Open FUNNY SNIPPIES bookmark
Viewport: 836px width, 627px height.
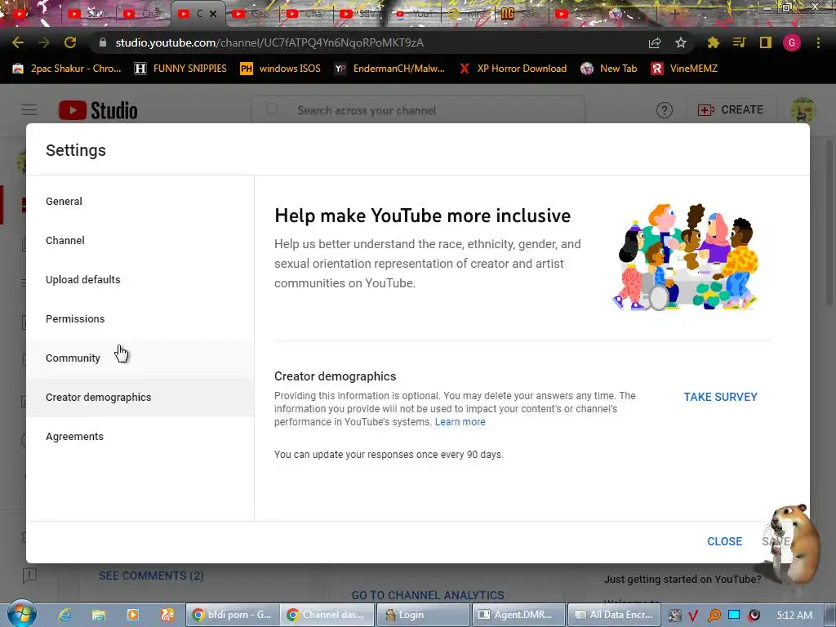pyautogui.click(x=180, y=69)
